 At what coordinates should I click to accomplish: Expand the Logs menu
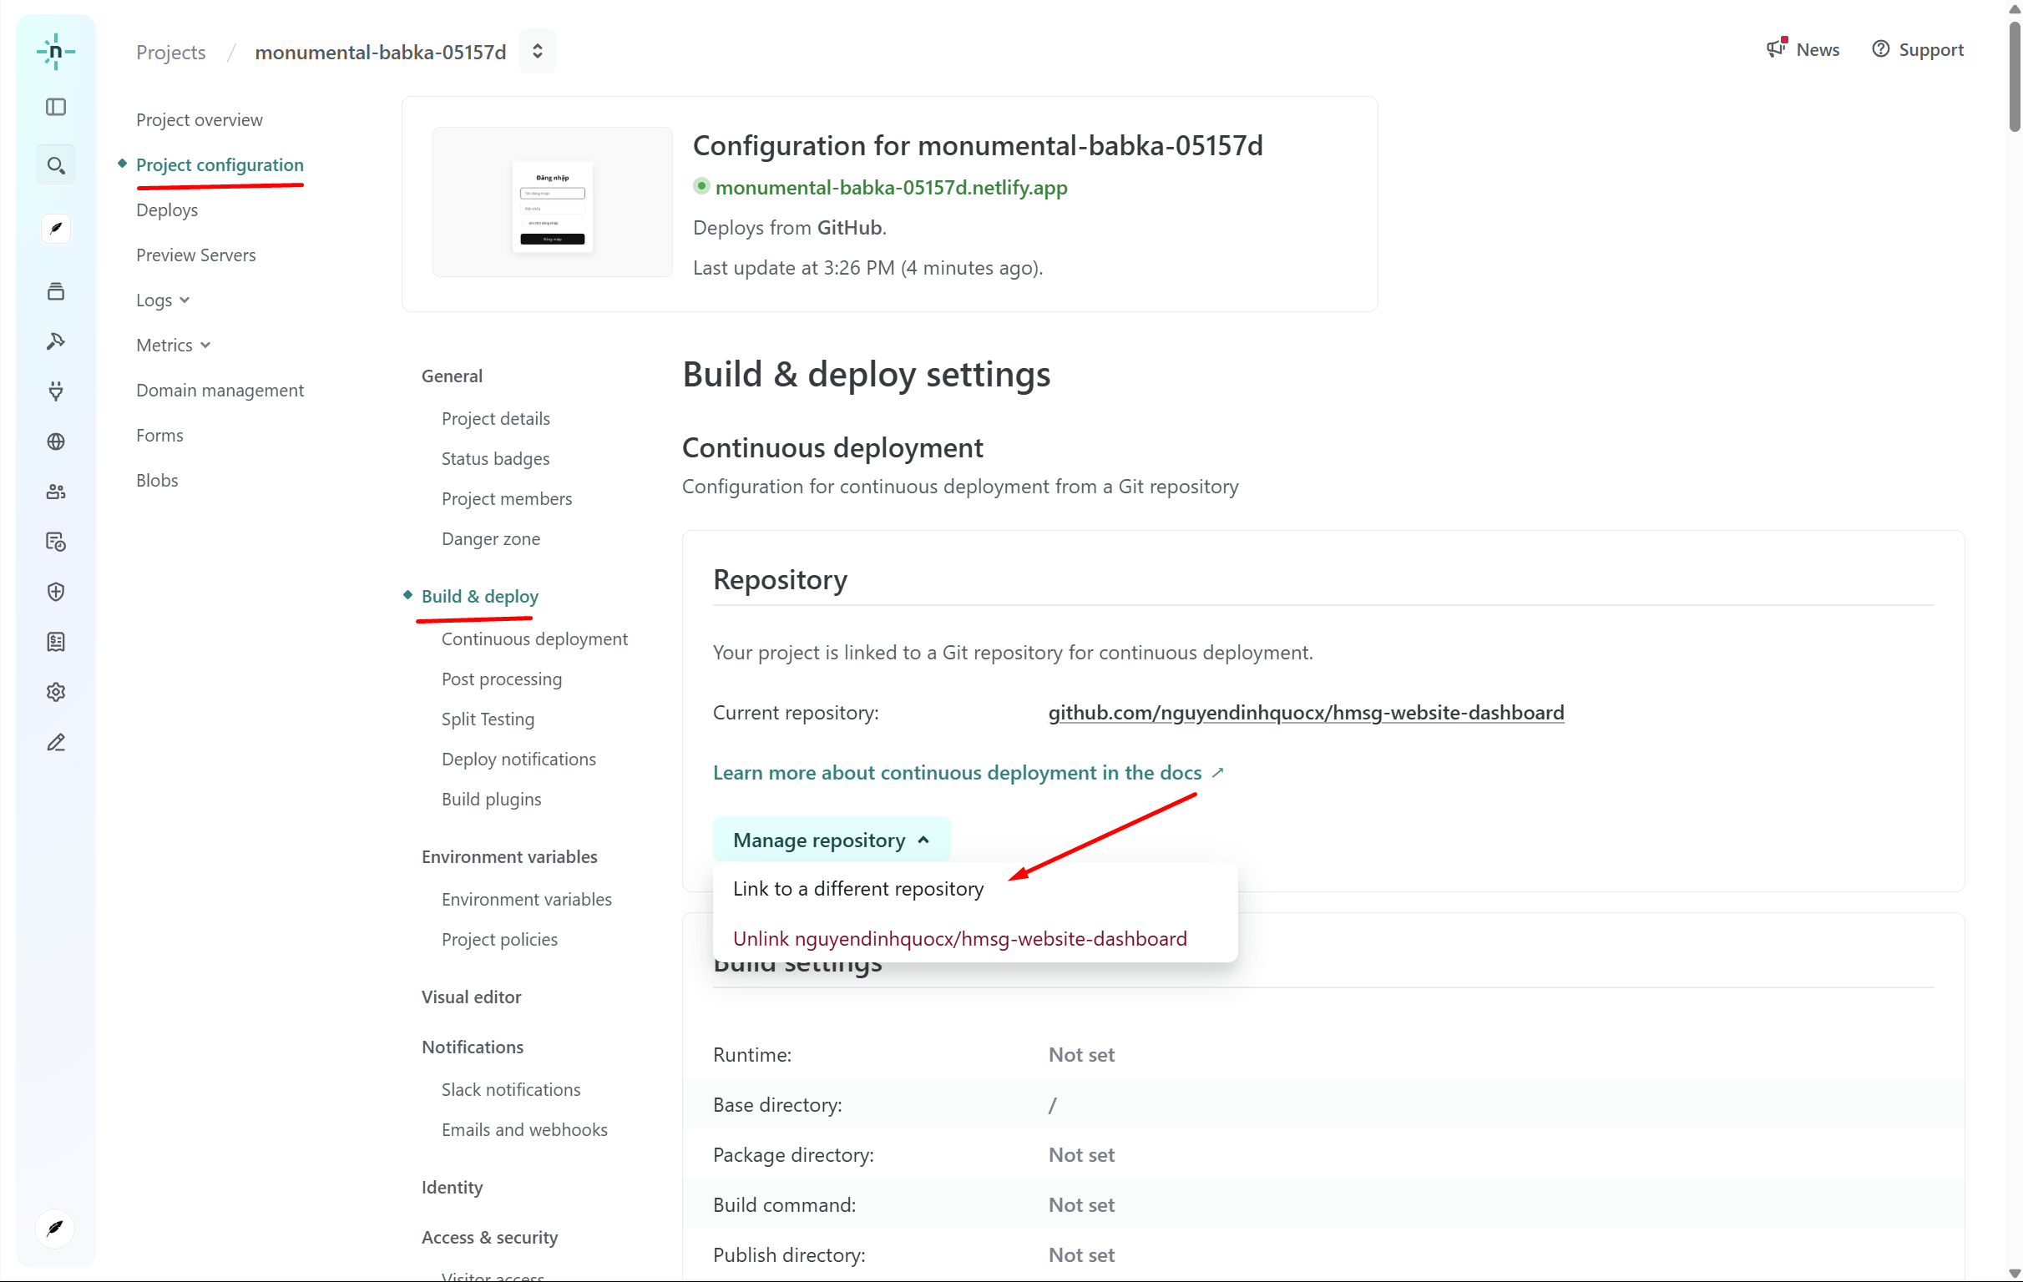(x=163, y=300)
